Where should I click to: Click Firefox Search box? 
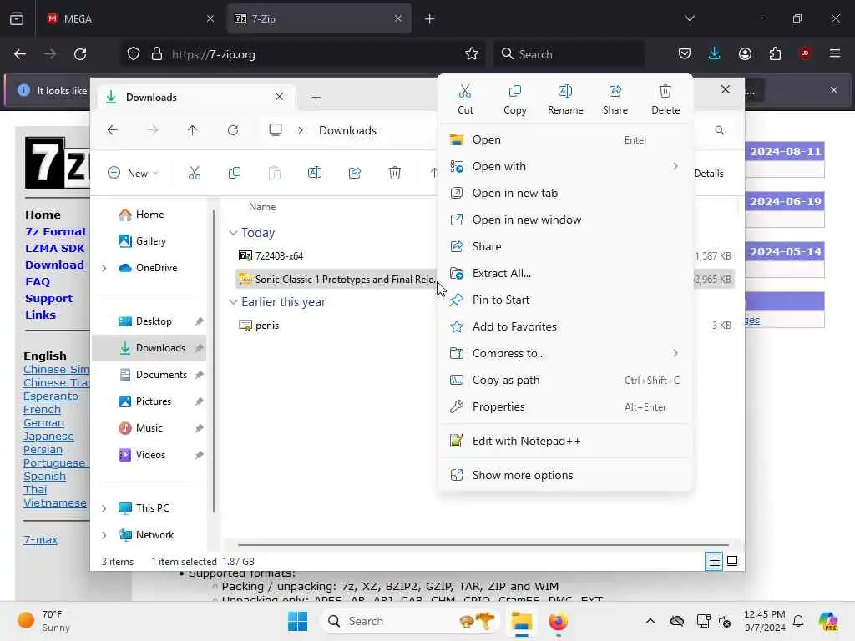(568, 54)
